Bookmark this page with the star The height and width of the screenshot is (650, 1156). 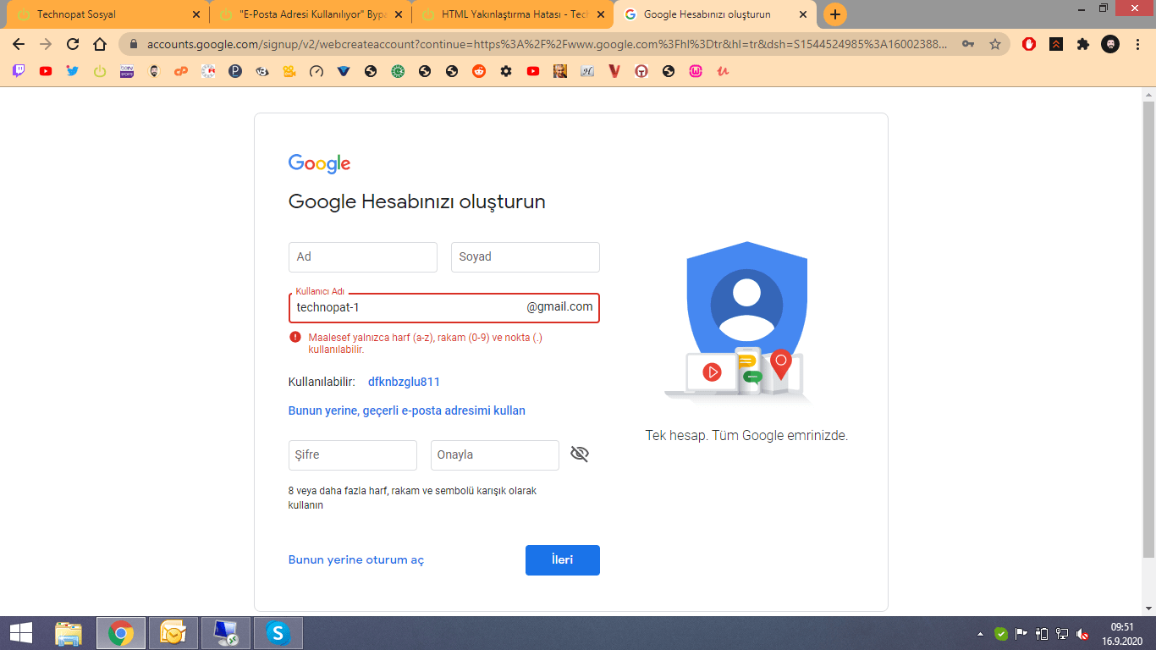[x=995, y=44]
